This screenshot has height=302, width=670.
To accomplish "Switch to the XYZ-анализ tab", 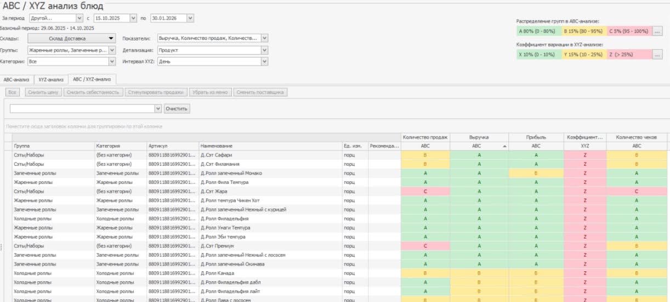I will point(51,80).
